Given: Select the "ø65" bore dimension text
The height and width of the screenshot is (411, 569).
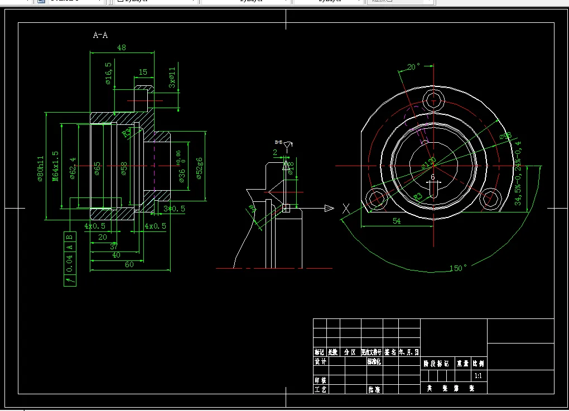Looking at the screenshot, I should coord(97,168).
